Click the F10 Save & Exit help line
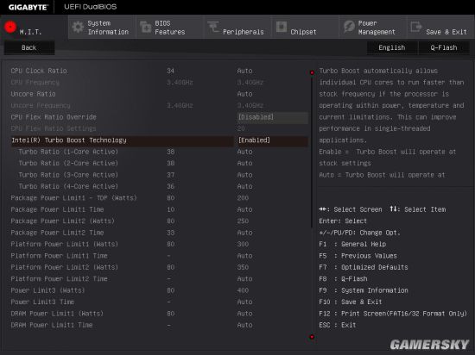475x355 pixels. [x=351, y=302]
